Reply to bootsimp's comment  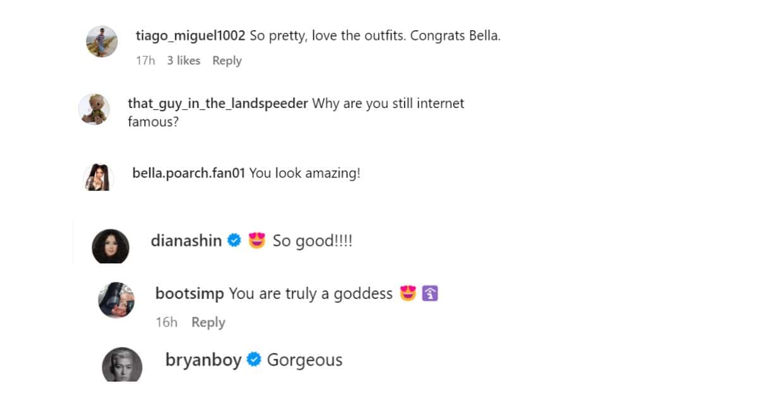point(208,322)
